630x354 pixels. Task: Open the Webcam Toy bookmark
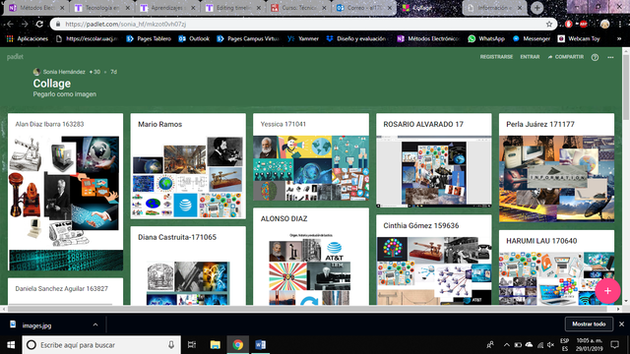click(x=579, y=39)
